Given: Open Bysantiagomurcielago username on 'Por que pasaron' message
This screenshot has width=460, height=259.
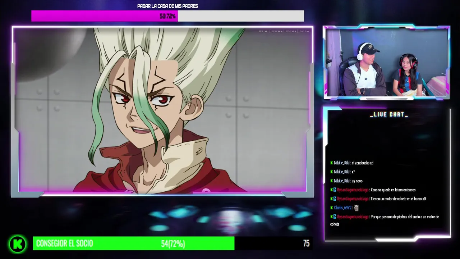Looking at the screenshot, I should click(353, 217).
